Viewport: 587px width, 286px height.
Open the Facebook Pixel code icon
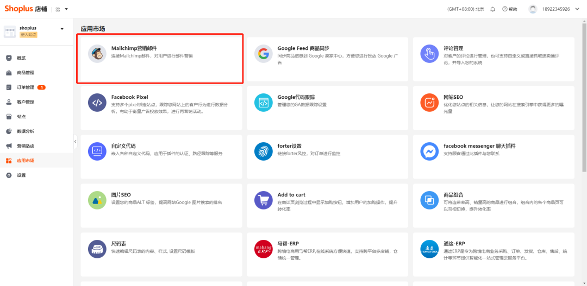tap(97, 103)
